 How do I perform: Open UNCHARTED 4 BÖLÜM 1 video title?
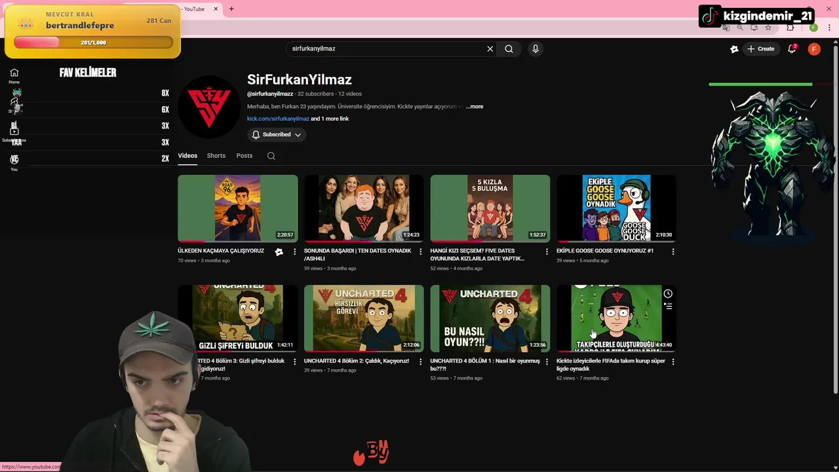[485, 364]
